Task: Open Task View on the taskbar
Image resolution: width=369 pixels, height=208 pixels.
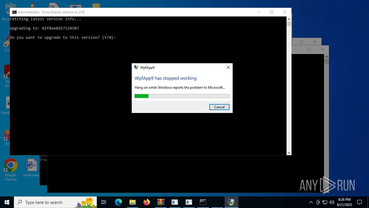Action: point(104,202)
